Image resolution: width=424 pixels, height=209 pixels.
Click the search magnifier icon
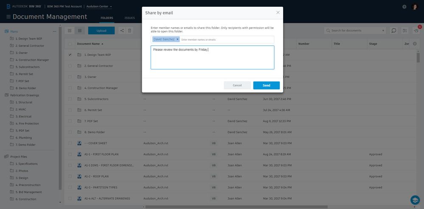(328, 31)
